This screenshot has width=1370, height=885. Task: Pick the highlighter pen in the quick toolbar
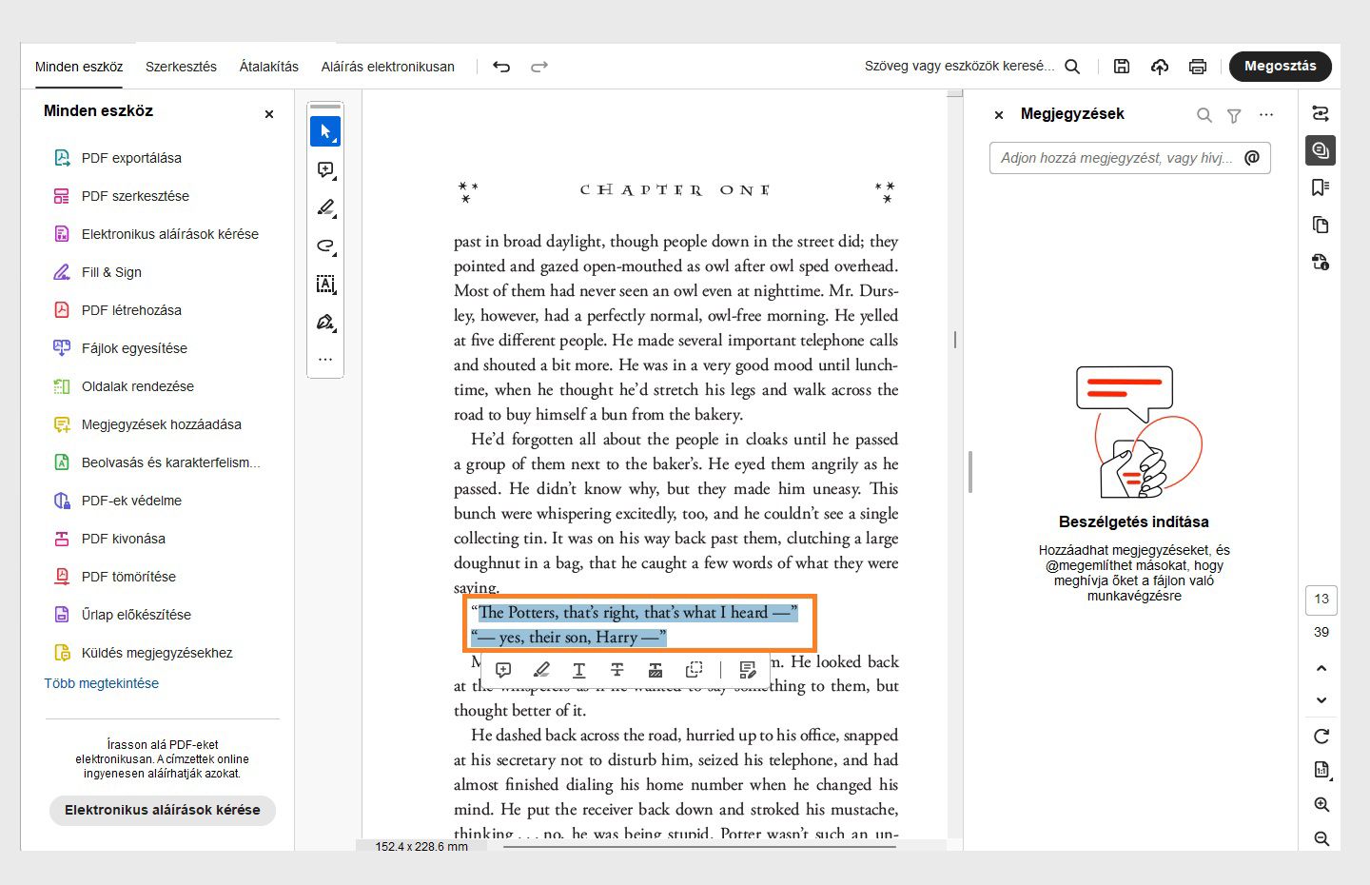325,207
